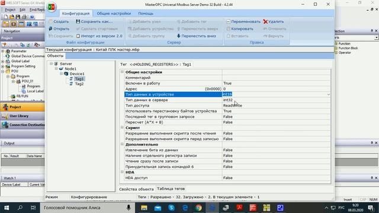Select Global Label in GX Works tree
The image size is (379, 213).
(20, 61)
